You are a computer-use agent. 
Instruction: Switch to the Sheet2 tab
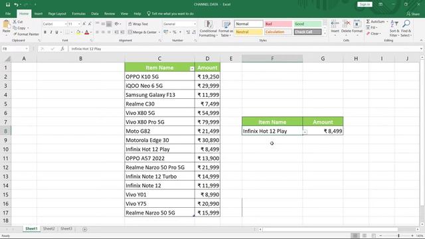tap(48, 228)
